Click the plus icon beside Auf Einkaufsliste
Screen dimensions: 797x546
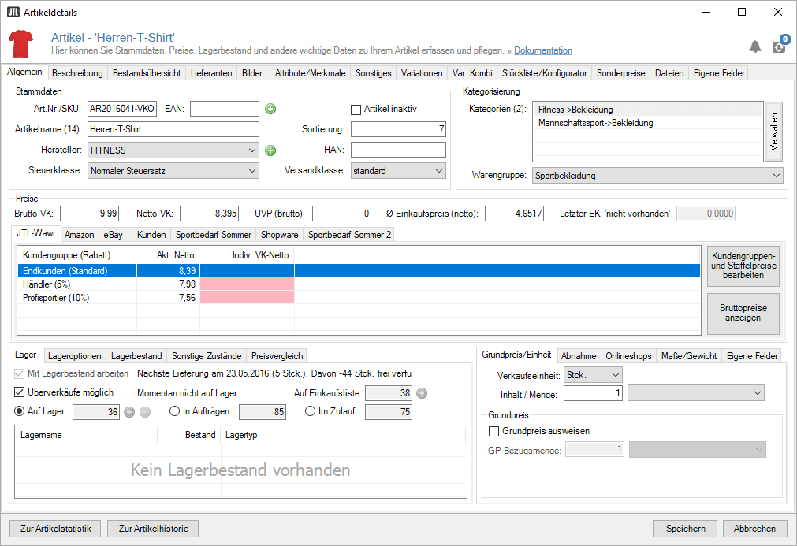coord(422,393)
